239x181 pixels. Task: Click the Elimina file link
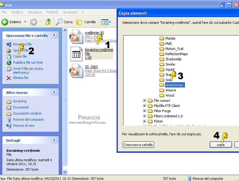20,78
